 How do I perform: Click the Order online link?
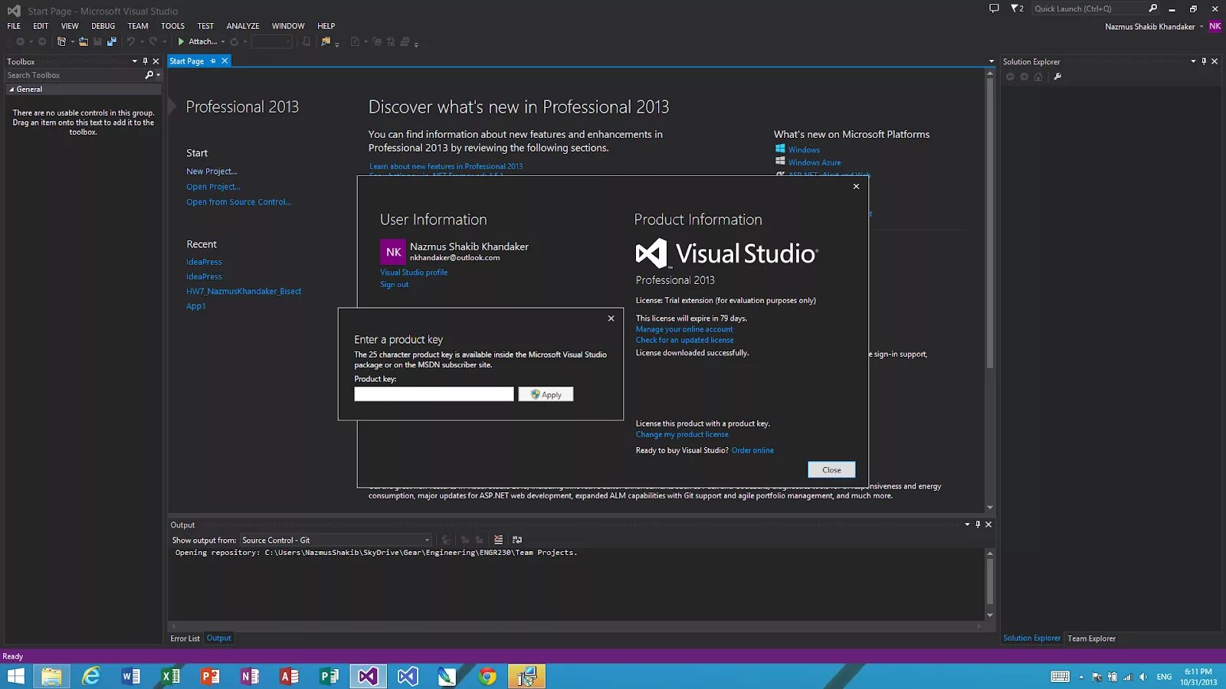click(x=752, y=451)
